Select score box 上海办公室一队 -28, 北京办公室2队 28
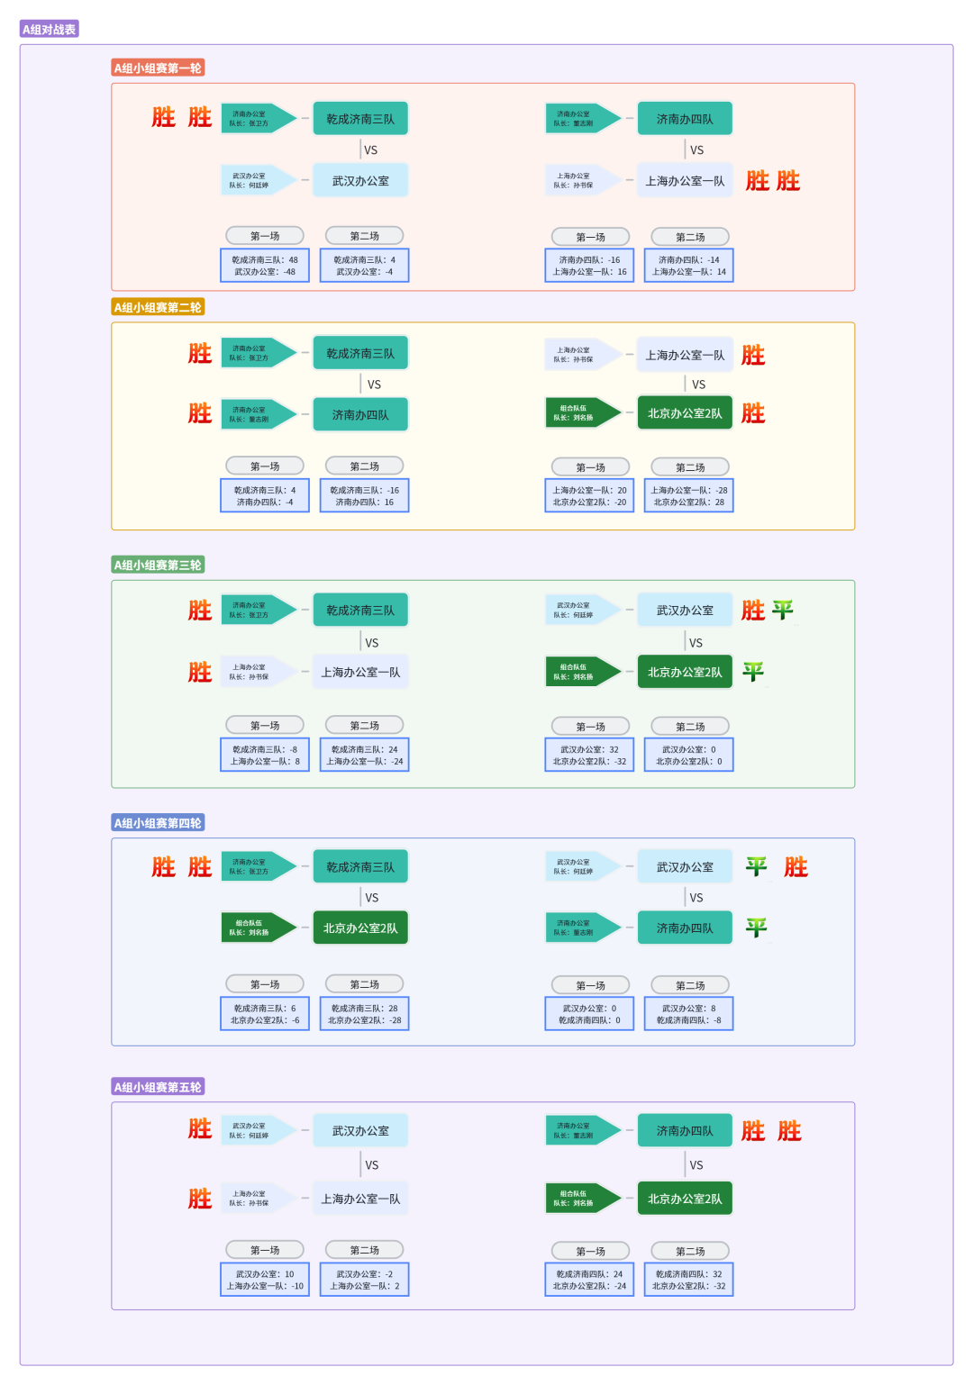Screen dimensions: 973x1385 tap(689, 496)
